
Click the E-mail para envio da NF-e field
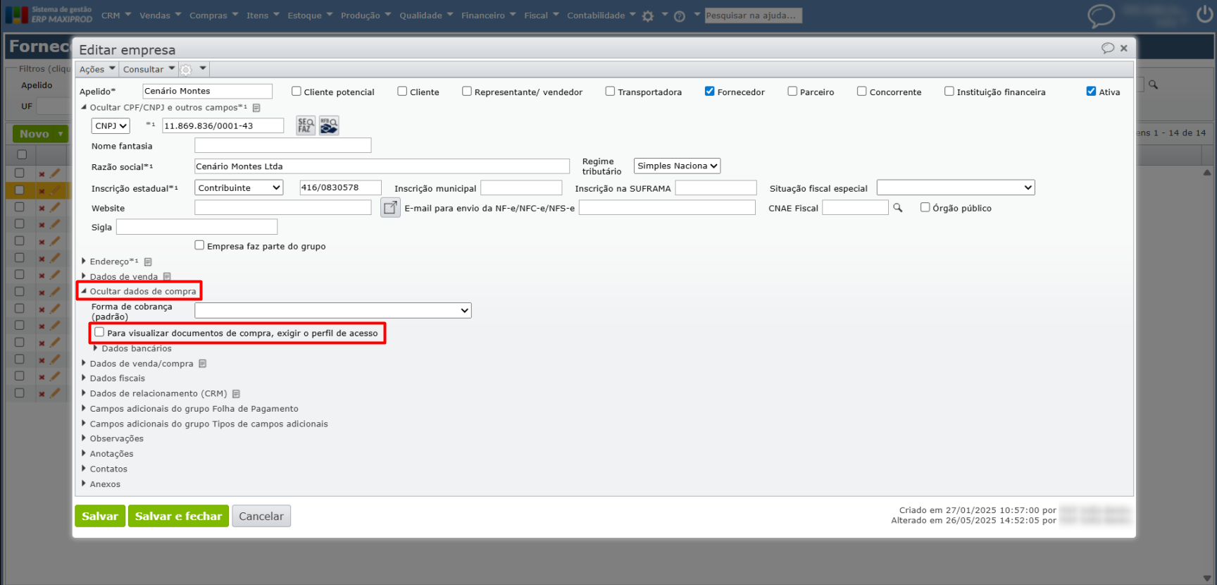tap(667, 207)
